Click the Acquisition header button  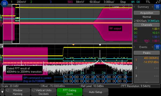(147, 13)
